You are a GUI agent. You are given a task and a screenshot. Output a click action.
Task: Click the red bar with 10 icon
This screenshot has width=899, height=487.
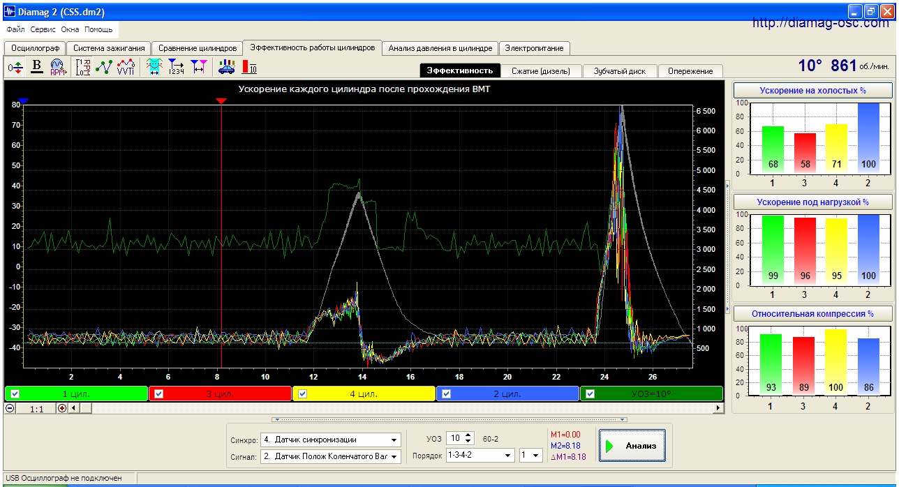coord(249,67)
